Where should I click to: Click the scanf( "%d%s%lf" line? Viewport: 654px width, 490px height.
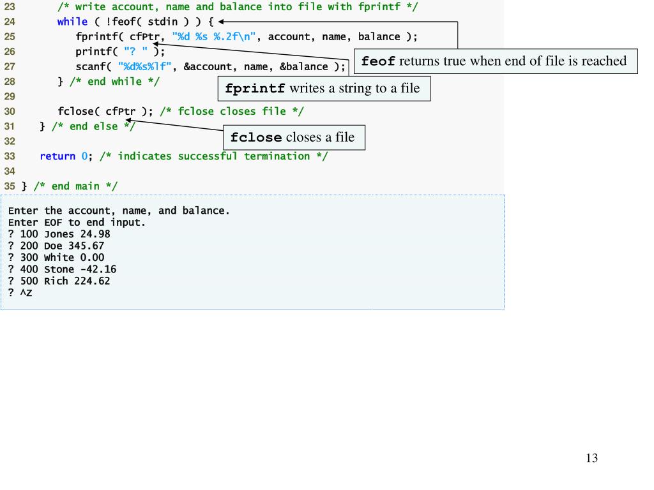point(211,66)
